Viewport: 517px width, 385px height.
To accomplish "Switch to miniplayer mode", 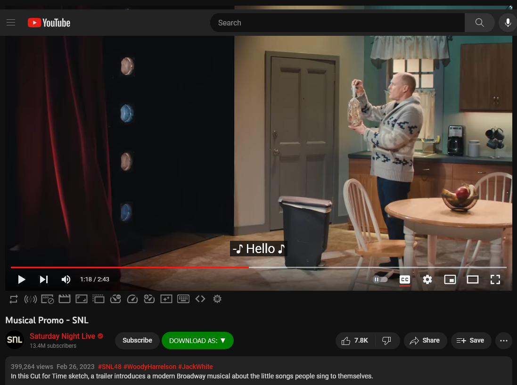I will click(x=450, y=279).
